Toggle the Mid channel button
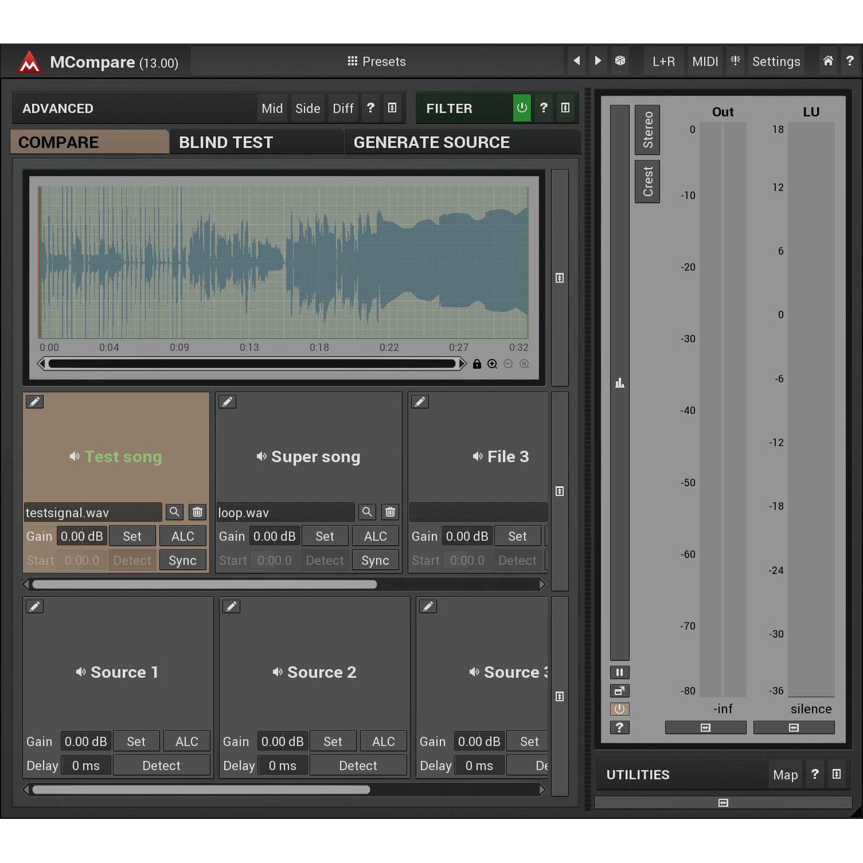Image resolution: width=863 pixels, height=863 pixels. [272, 108]
